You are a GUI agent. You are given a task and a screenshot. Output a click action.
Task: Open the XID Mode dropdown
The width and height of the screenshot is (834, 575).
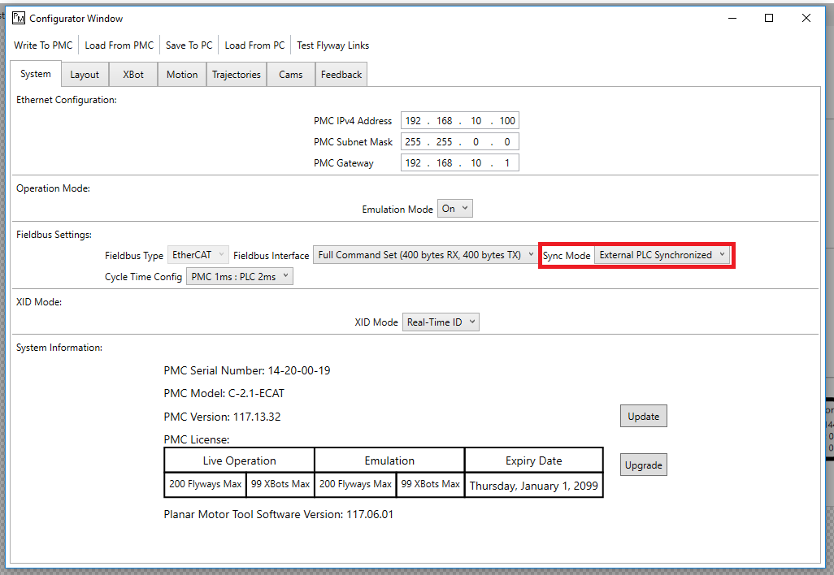pyautogui.click(x=441, y=322)
